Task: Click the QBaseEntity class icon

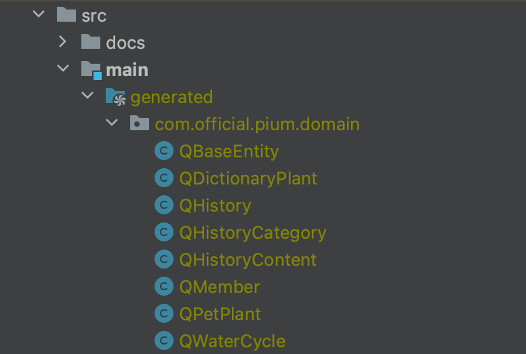Action: [x=163, y=151]
